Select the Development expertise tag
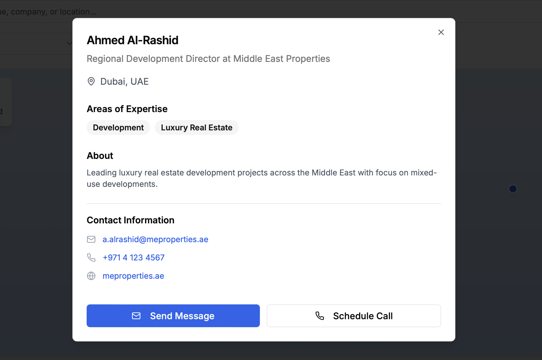 tap(118, 128)
